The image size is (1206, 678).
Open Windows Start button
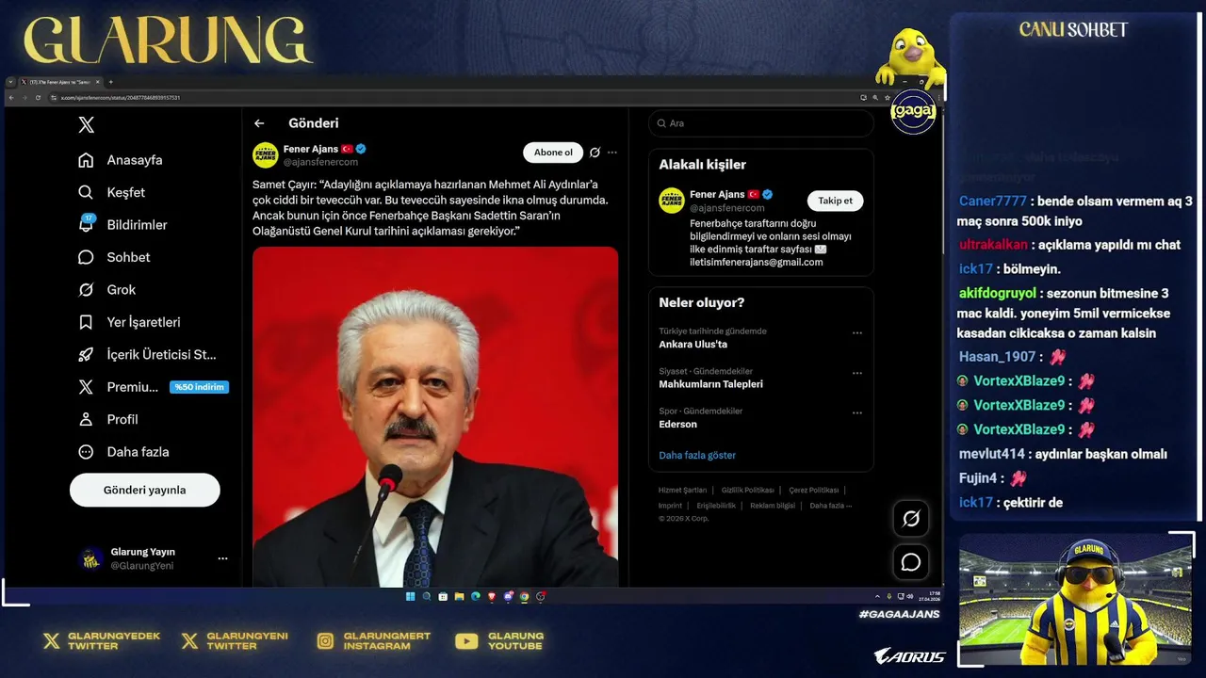[x=411, y=596]
